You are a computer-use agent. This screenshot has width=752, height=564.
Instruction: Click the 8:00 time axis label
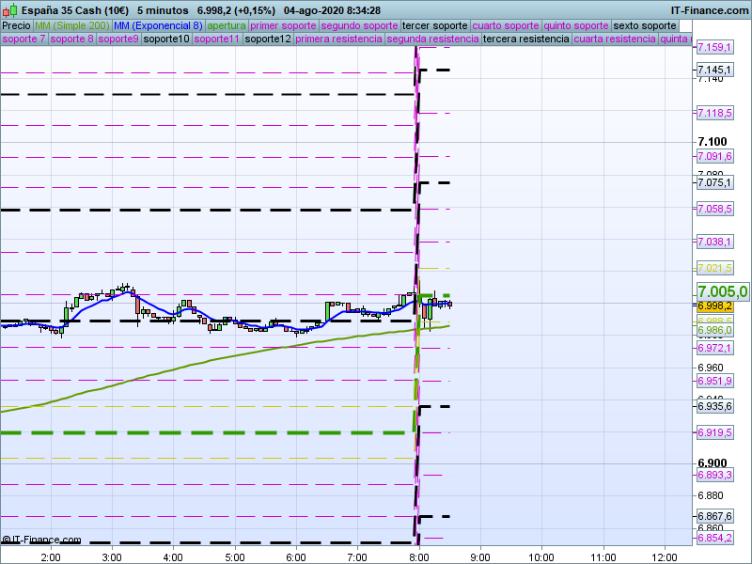[x=419, y=556]
